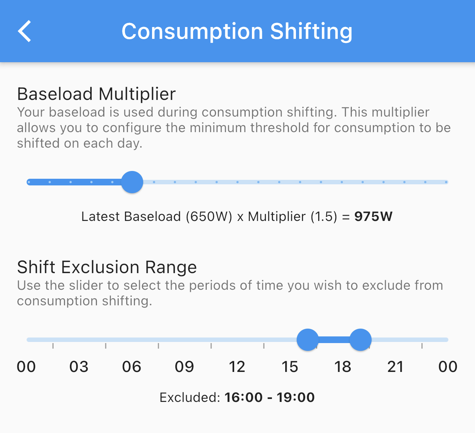The image size is (475, 433).
Task: Click the 09 hour label
Action: click(x=184, y=367)
